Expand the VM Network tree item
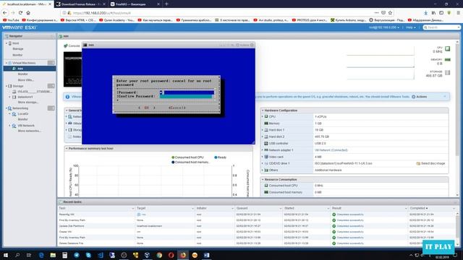Screen dimensions: 463x260 (x=9, y=126)
